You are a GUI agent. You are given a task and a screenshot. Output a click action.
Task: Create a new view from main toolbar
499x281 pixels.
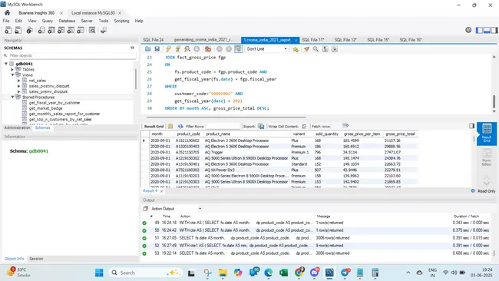tap(61, 30)
